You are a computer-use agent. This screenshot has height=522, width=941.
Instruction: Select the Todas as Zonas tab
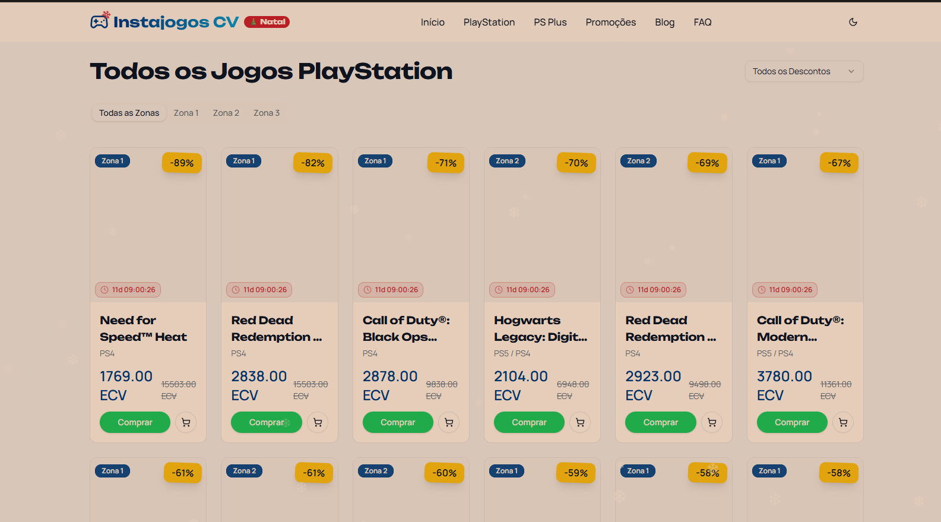click(129, 113)
